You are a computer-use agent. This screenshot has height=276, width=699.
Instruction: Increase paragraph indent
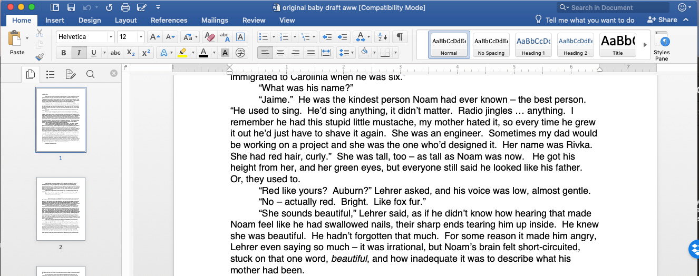click(x=343, y=37)
